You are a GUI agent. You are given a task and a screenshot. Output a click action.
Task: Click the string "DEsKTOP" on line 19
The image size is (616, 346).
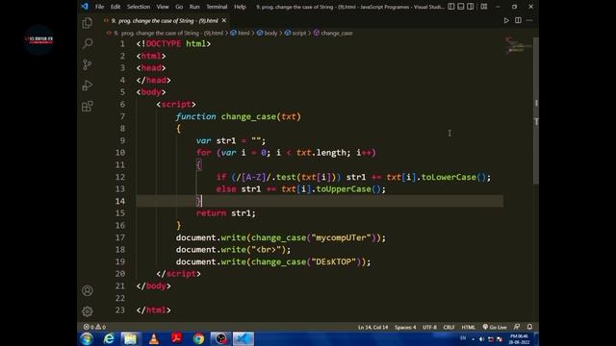pos(336,261)
